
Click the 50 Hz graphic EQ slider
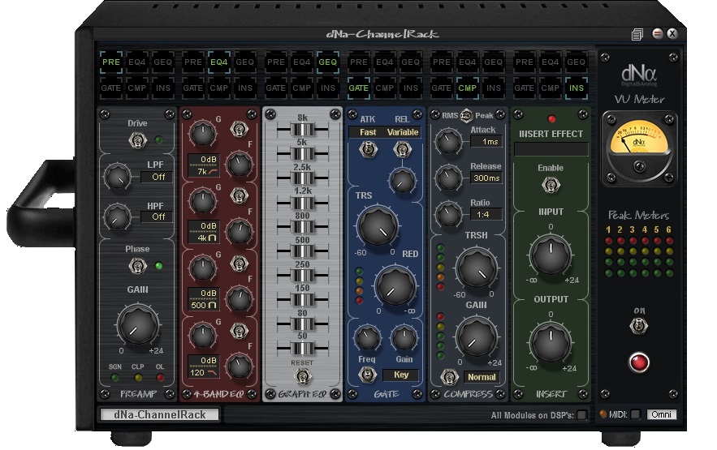302,348
